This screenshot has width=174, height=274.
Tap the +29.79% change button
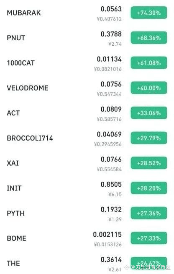pyautogui.click(x=149, y=138)
